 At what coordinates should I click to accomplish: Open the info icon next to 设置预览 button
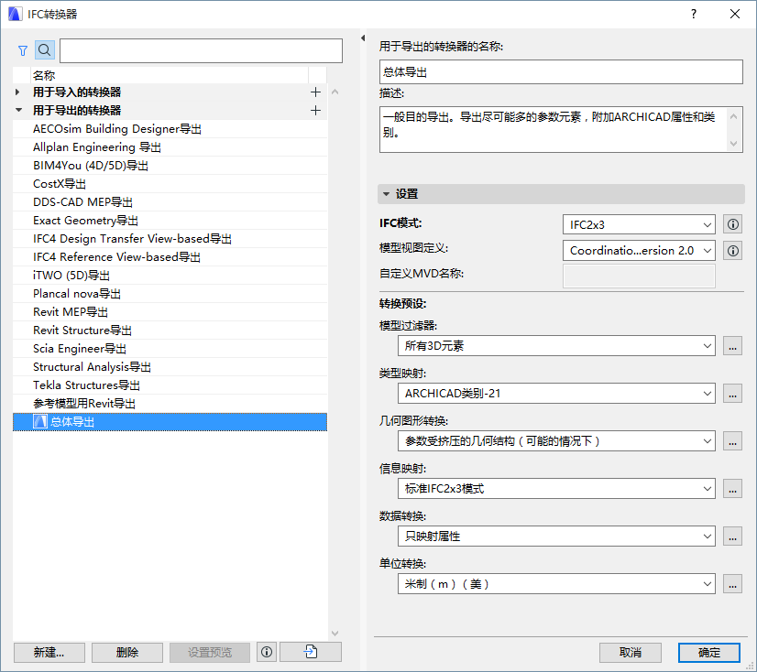[x=266, y=652]
